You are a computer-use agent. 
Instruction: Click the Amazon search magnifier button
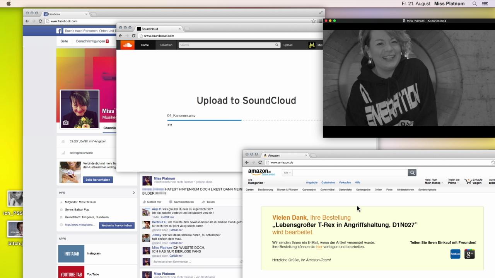pyautogui.click(x=412, y=173)
